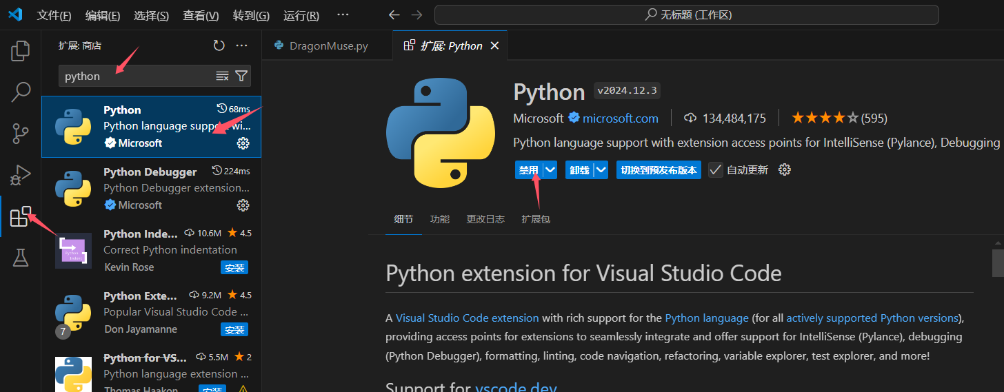Open the 运行(R) menu

[301, 15]
